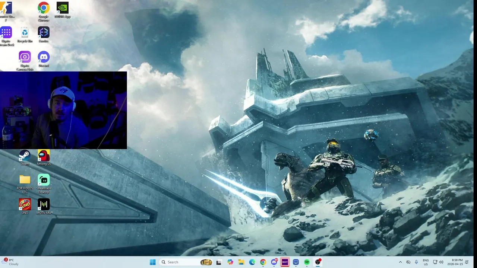The height and width of the screenshot is (268, 477).
Task: Select the Exodus desktop shortcut
Action: point(44,35)
